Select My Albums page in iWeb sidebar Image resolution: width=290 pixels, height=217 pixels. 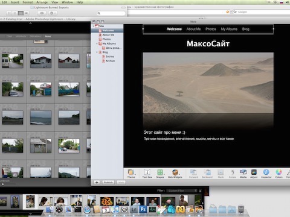pyautogui.click(x=107, y=43)
